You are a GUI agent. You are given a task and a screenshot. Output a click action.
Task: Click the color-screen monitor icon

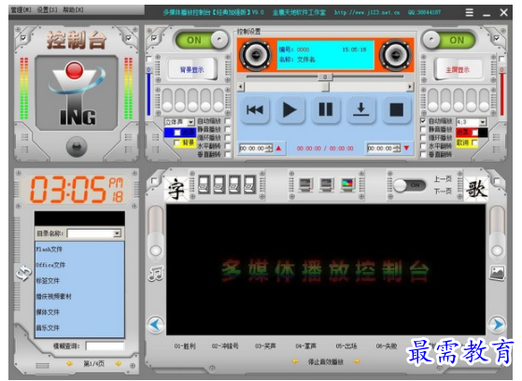click(347, 185)
